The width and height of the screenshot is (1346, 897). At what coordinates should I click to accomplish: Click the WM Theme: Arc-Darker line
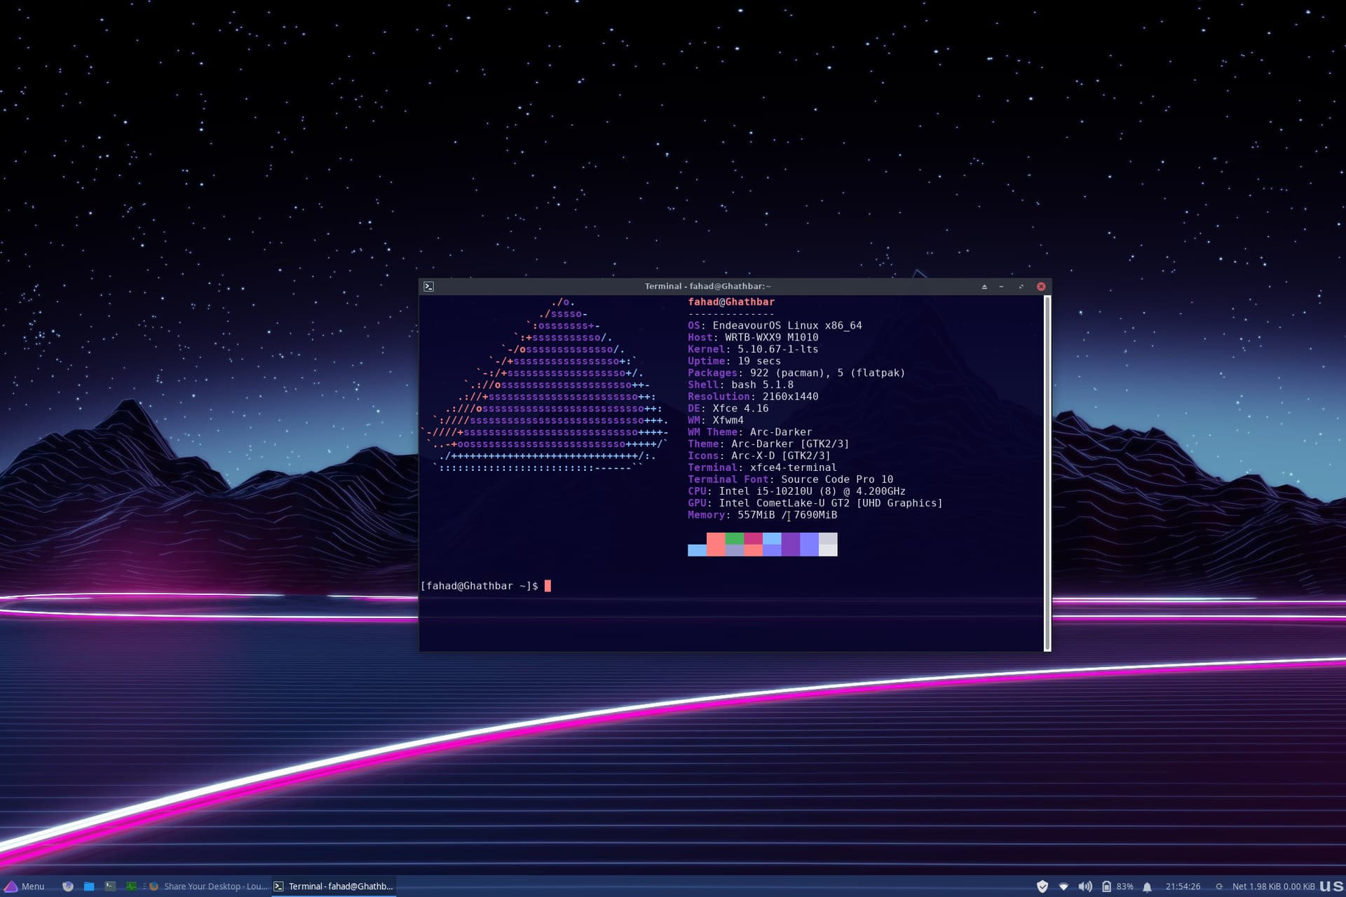coord(749,432)
